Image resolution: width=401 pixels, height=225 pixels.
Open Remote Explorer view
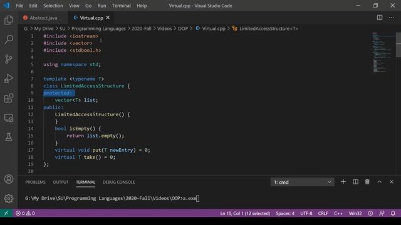click(9, 118)
